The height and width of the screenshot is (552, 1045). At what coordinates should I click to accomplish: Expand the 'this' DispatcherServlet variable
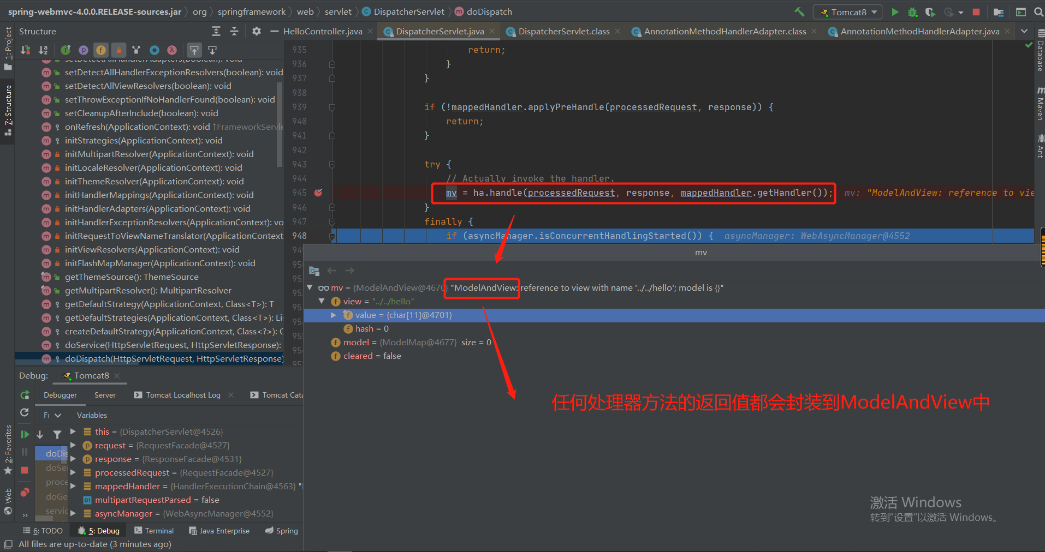pyautogui.click(x=73, y=431)
